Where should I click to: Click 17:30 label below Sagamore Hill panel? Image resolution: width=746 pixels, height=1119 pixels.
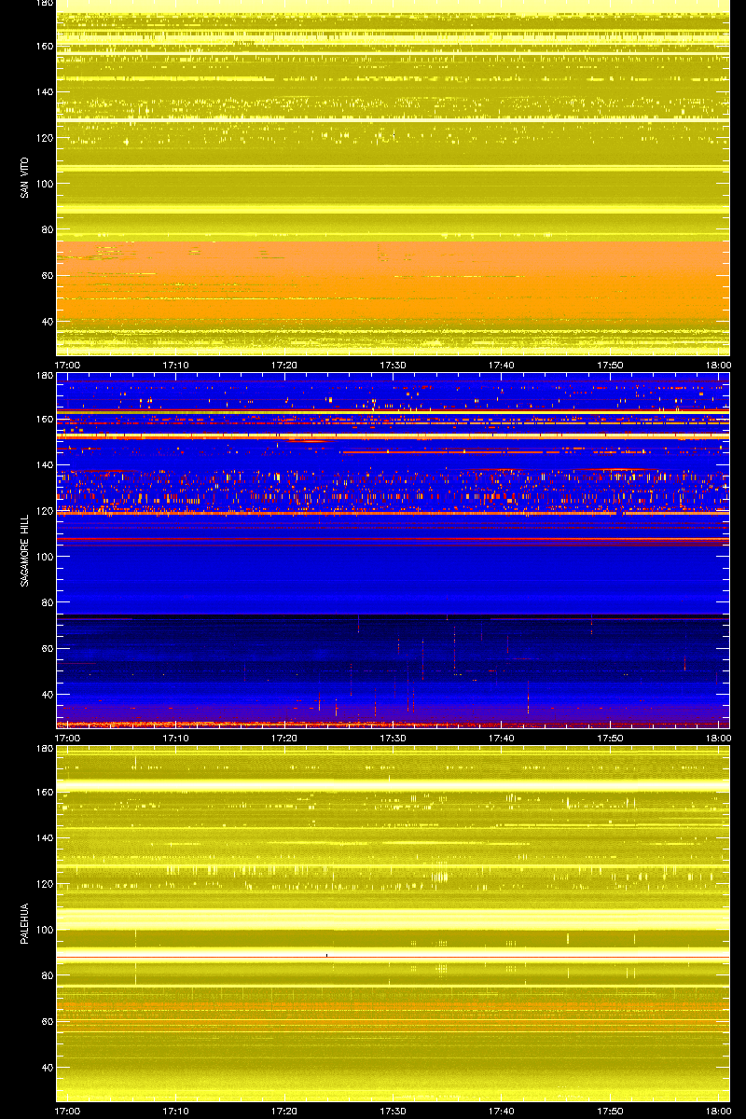[394, 738]
